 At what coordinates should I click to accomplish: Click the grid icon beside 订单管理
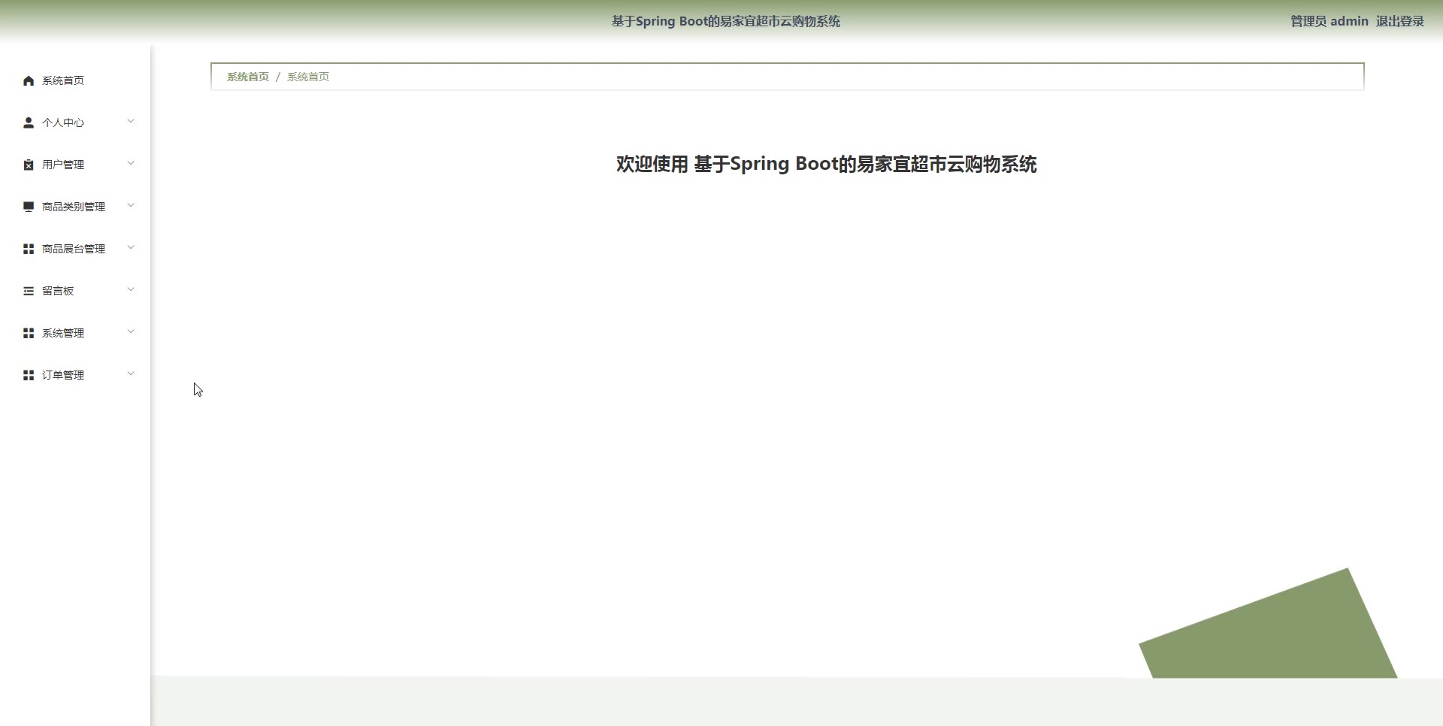(29, 375)
